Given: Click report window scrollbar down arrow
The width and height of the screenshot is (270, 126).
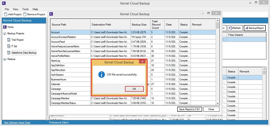Looking at the screenshot, I should tap(218, 103).
